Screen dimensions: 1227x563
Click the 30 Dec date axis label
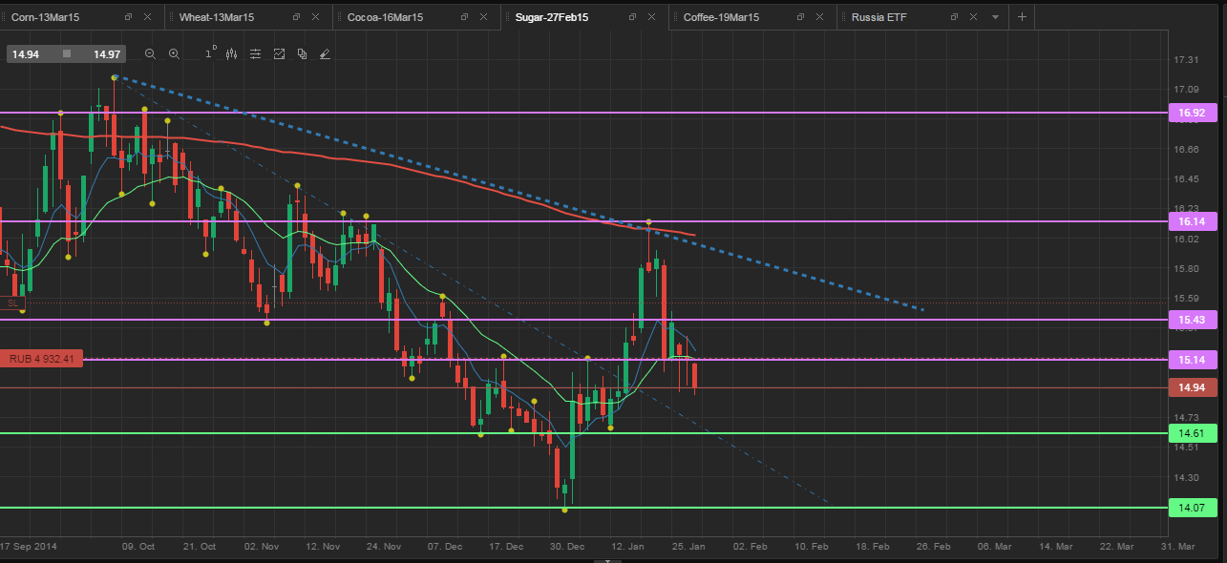pos(568,547)
